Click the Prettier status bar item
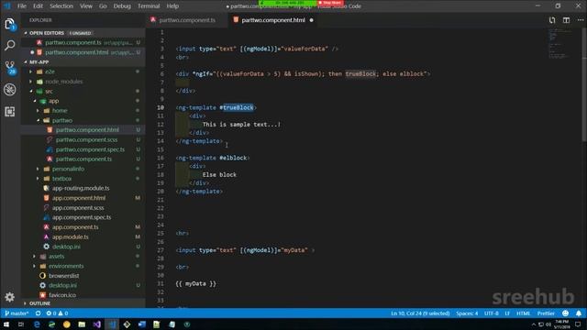This screenshot has height=330, width=587. (546, 313)
